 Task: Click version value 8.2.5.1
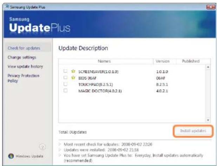click(x=162, y=85)
